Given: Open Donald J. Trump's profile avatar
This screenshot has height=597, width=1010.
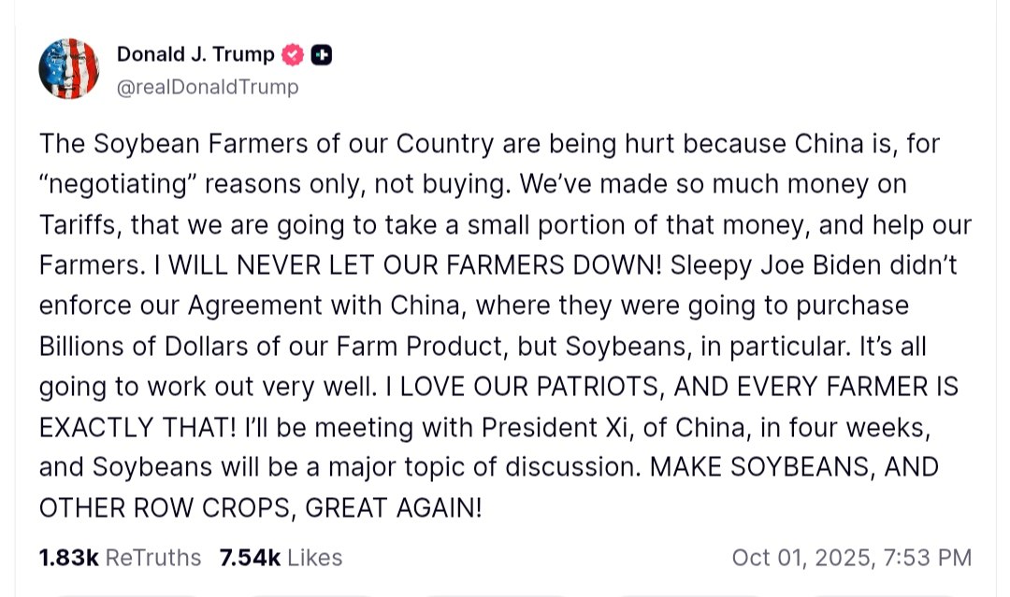Looking at the screenshot, I should (68, 69).
